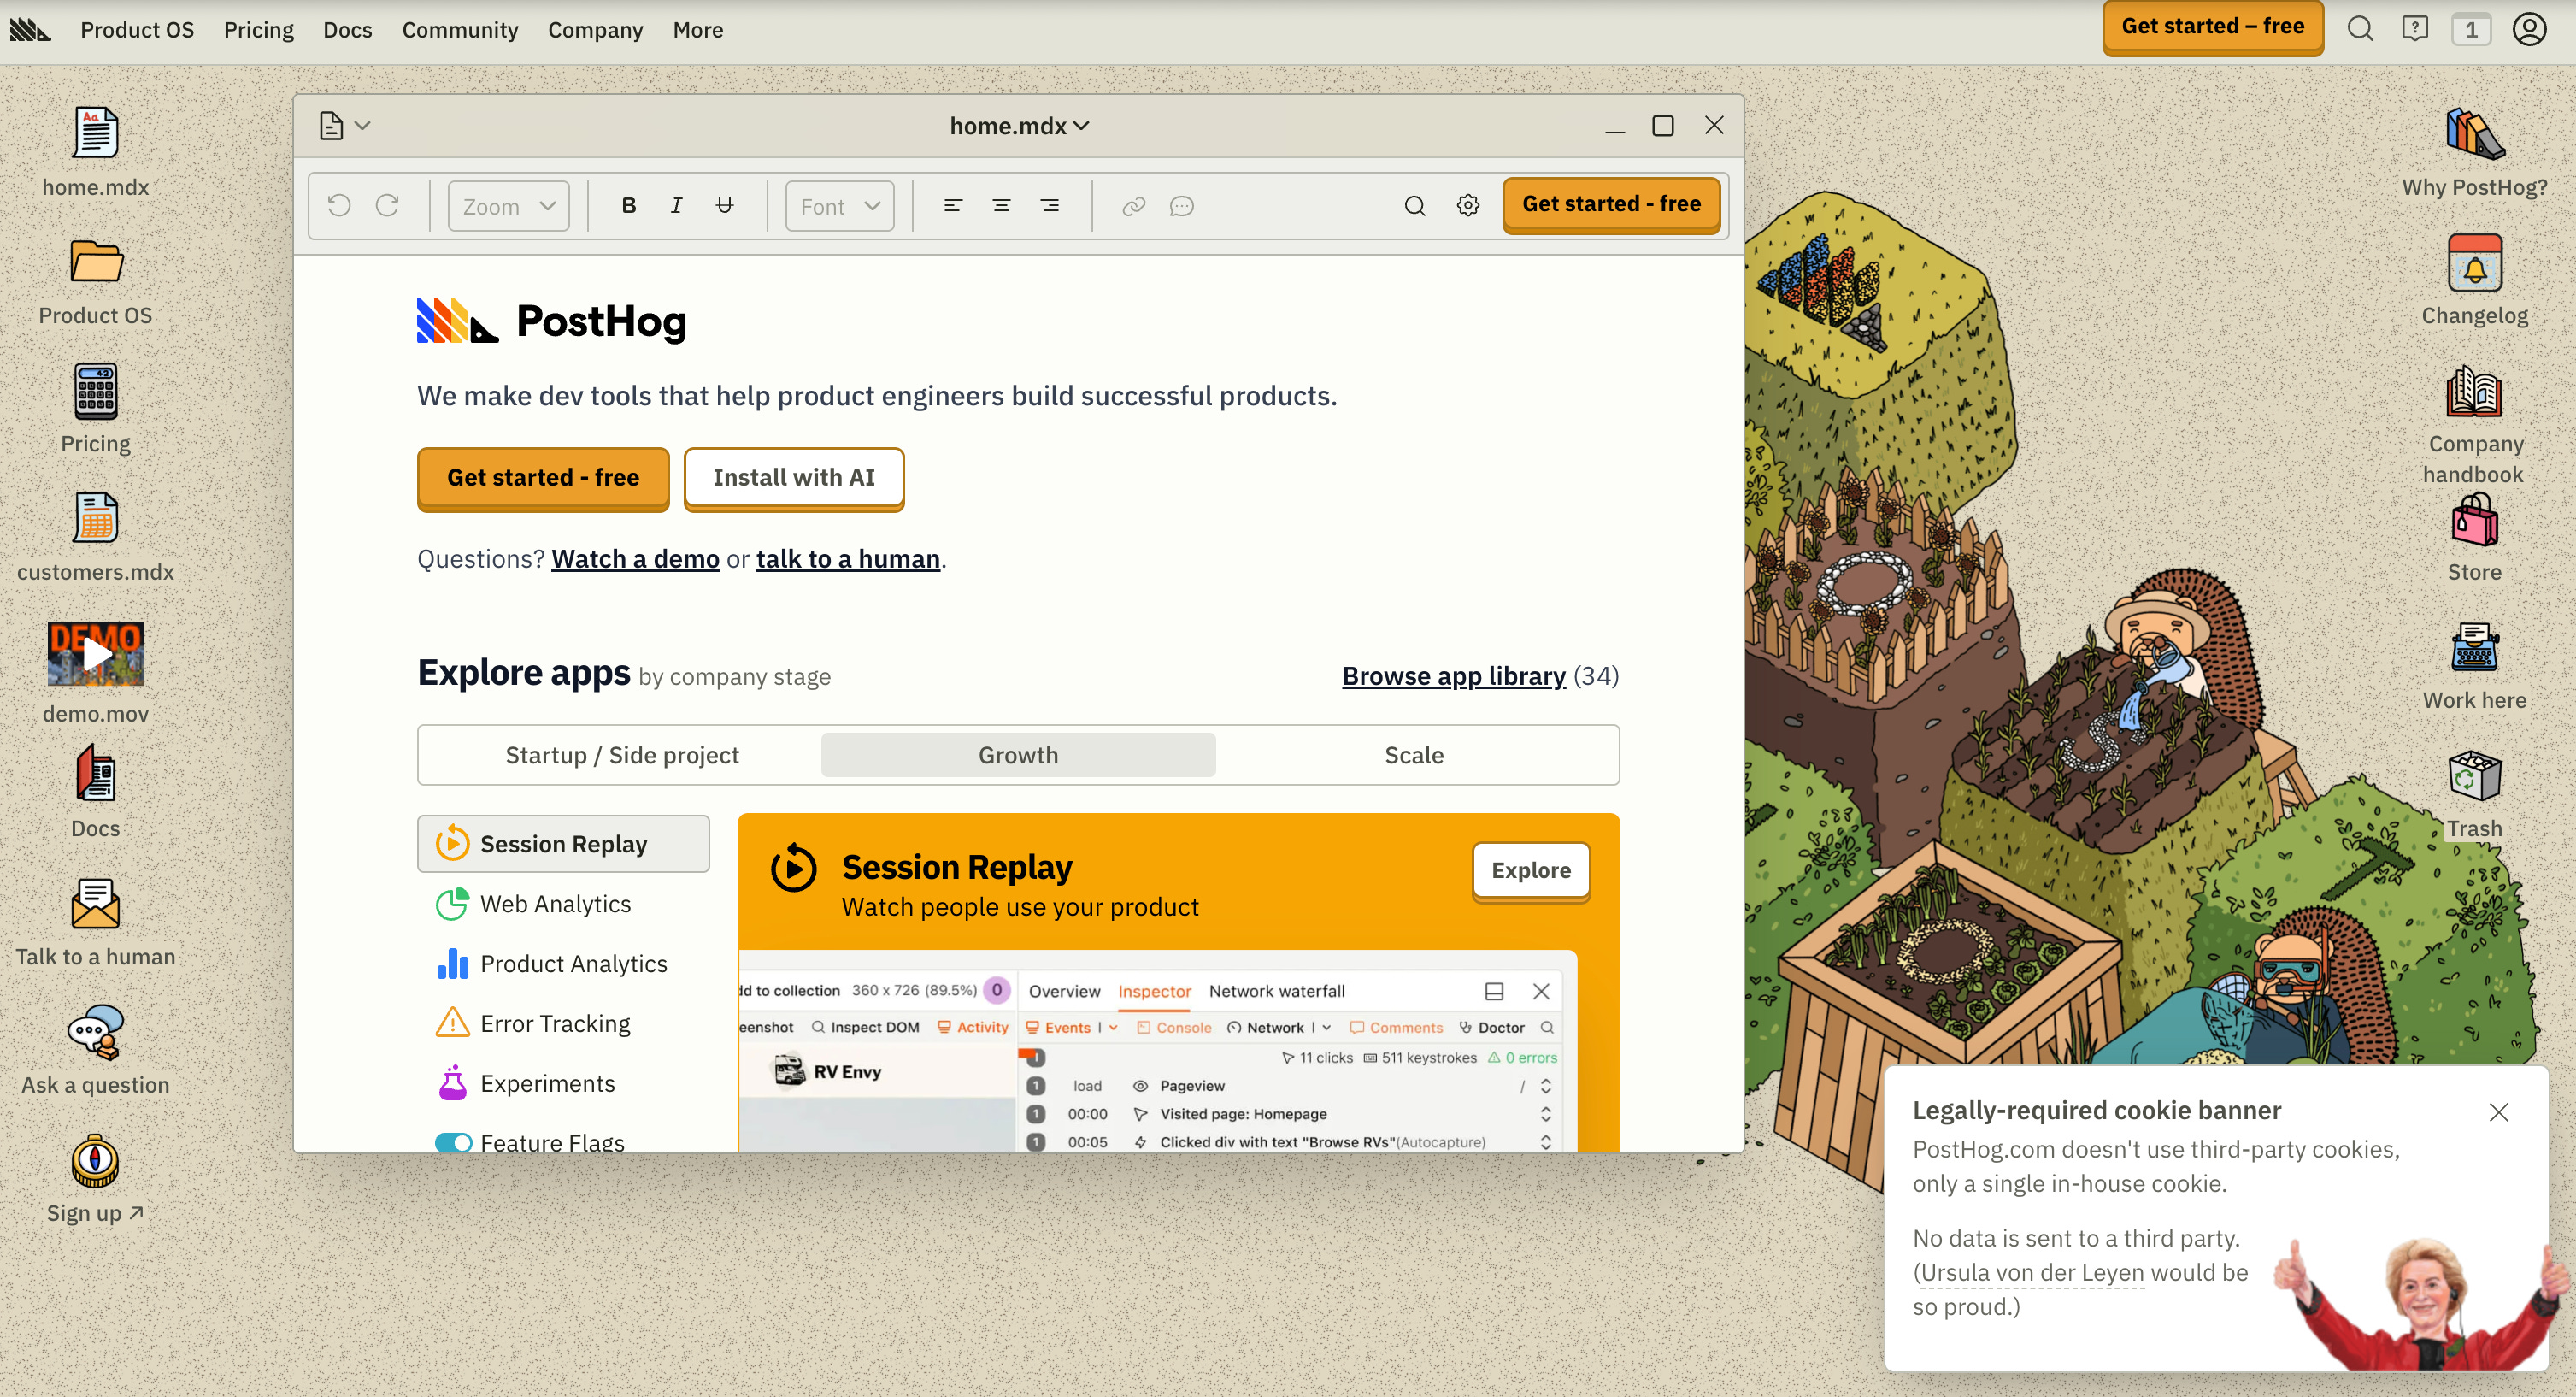Open the Browse app library link
2576x1397 pixels.
[1453, 676]
